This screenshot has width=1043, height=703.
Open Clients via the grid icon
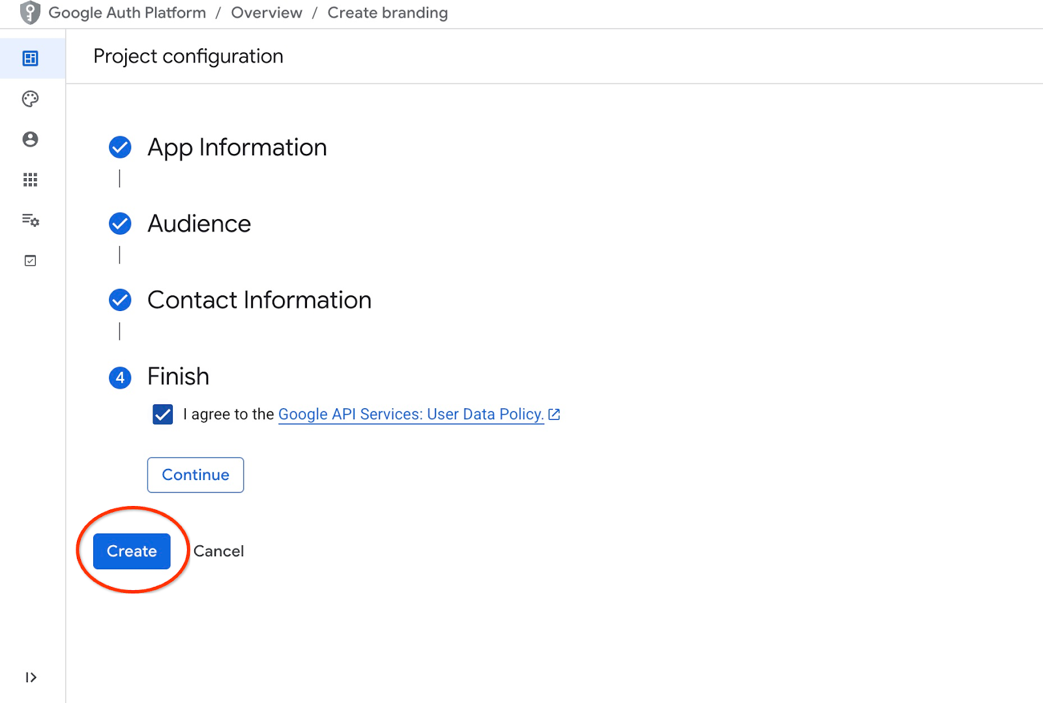(31, 180)
